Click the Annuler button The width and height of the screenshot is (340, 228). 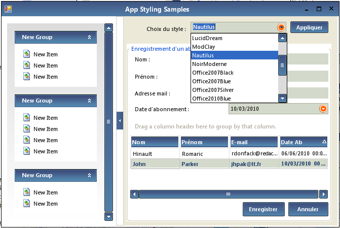308,209
